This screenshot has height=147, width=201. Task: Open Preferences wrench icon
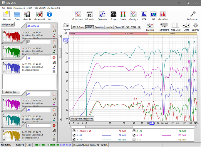(x=193, y=14)
